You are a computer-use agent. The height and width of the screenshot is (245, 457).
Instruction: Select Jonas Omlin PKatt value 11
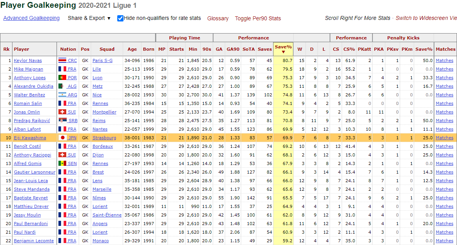pyautogui.click(x=369, y=112)
